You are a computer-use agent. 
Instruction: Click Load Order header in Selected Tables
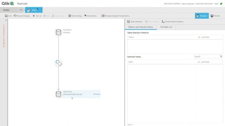click(205, 62)
